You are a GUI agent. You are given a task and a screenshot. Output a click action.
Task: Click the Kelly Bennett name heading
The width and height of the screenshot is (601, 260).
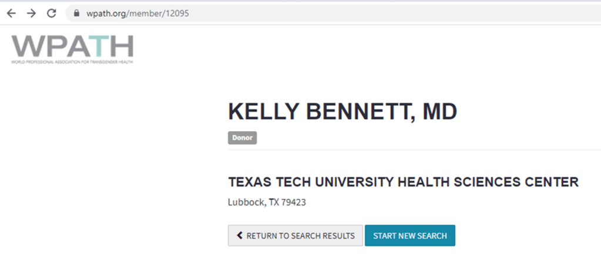(x=342, y=112)
